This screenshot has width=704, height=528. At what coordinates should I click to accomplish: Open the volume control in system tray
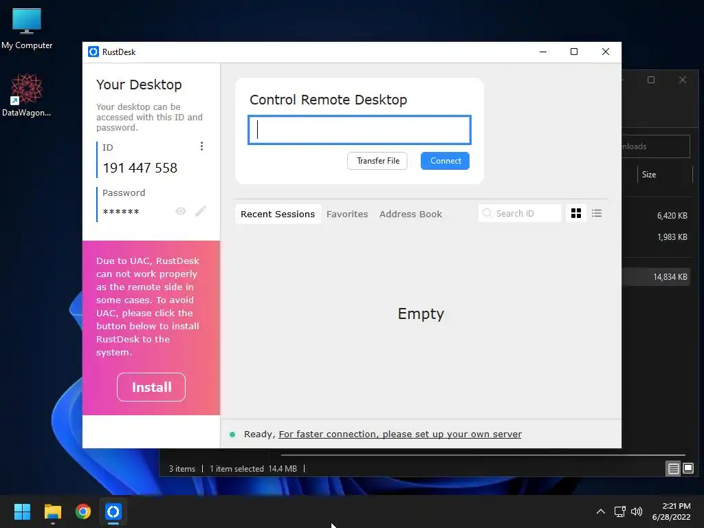(x=637, y=511)
